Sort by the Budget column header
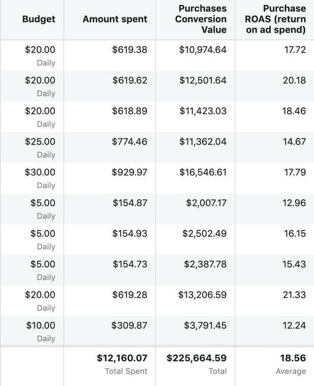Viewport: 314px width, 386px height. point(39,19)
